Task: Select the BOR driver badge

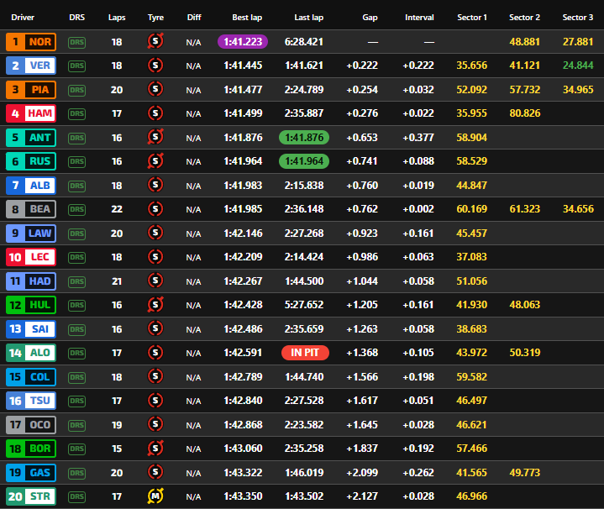Action: pos(31,449)
